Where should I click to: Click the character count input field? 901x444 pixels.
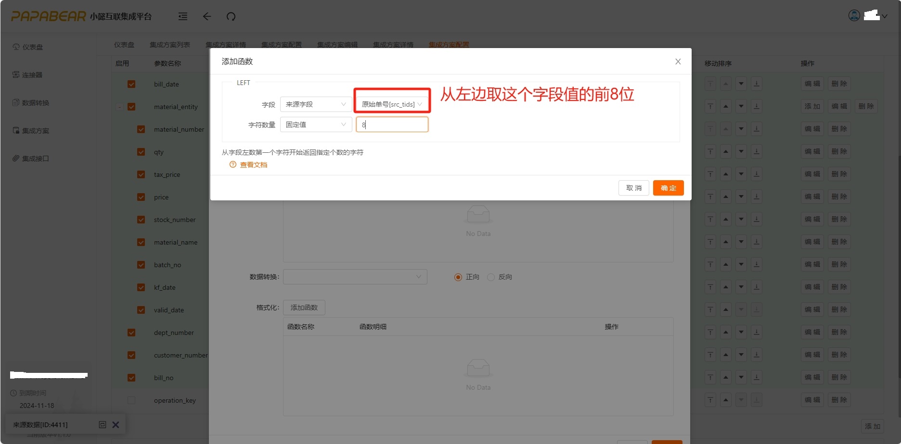[392, 124]
